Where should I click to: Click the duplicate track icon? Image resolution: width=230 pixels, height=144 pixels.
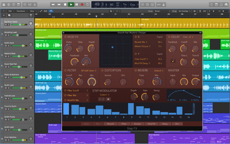pos(9,15)
